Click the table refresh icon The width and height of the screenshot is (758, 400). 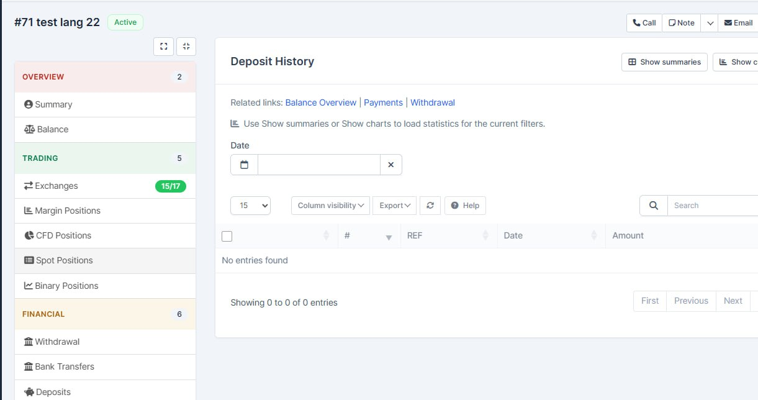coord(430,206)
